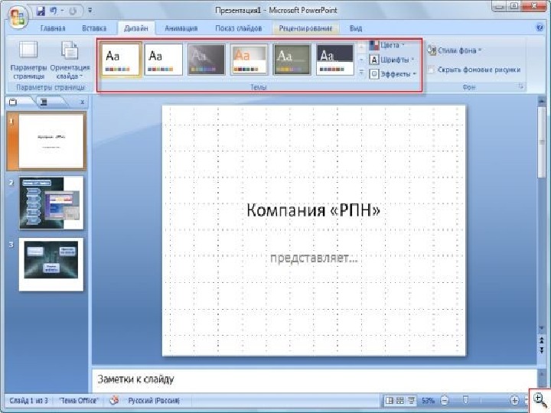Open the round Office button menu
Viewport: 551px width, 413px height.
pyautogui.click(x=18, y=18)
